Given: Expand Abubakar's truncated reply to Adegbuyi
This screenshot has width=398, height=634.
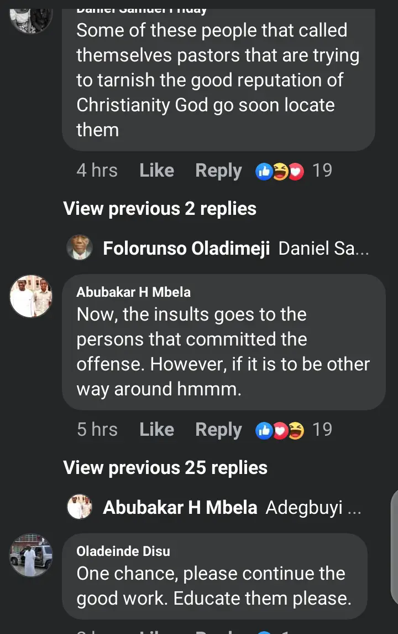Looking at the screenshot, I should coord(313,507).
